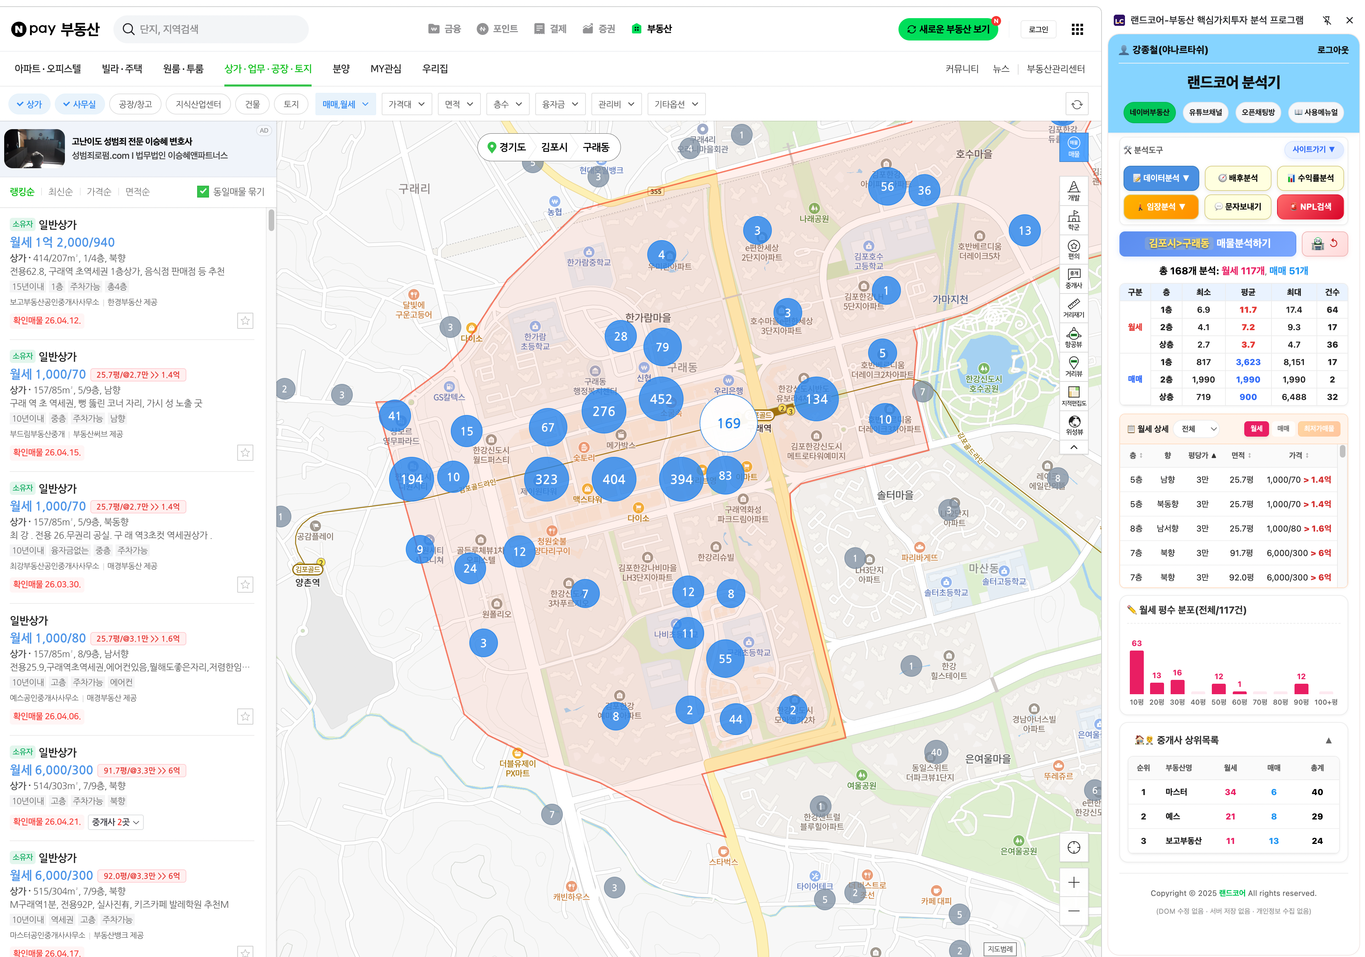Favorite the 월세 1,000/80 listing star
Viewport: 1365px width, 957px height.
coord(245,716)
